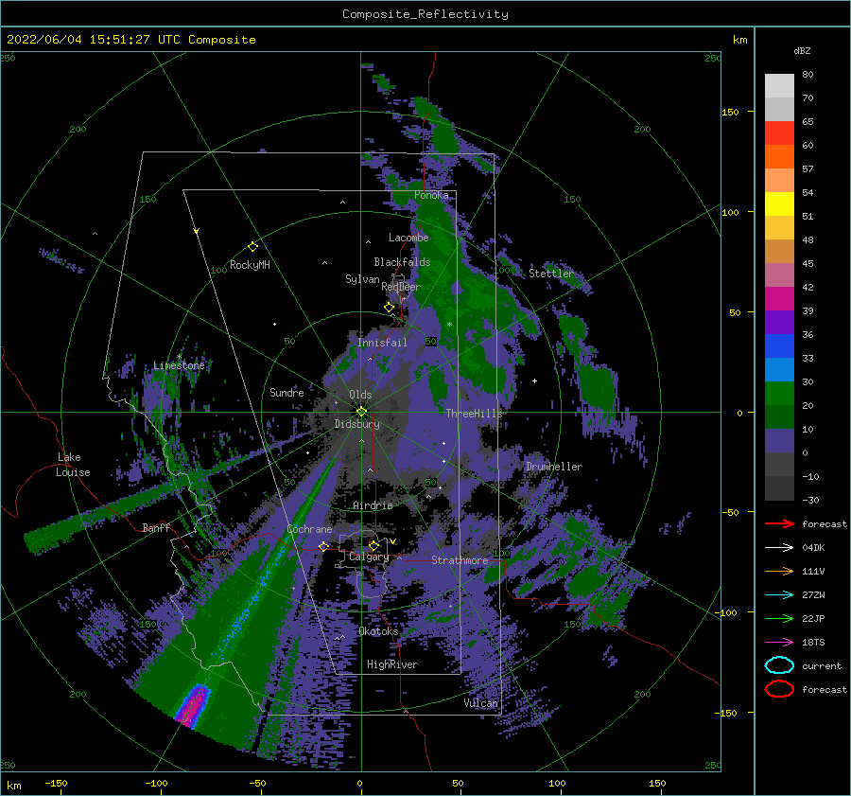Click the red forecast ellipse symbol
The width and height of the screenshot is (851, 796).
click(x=779, y=689)
